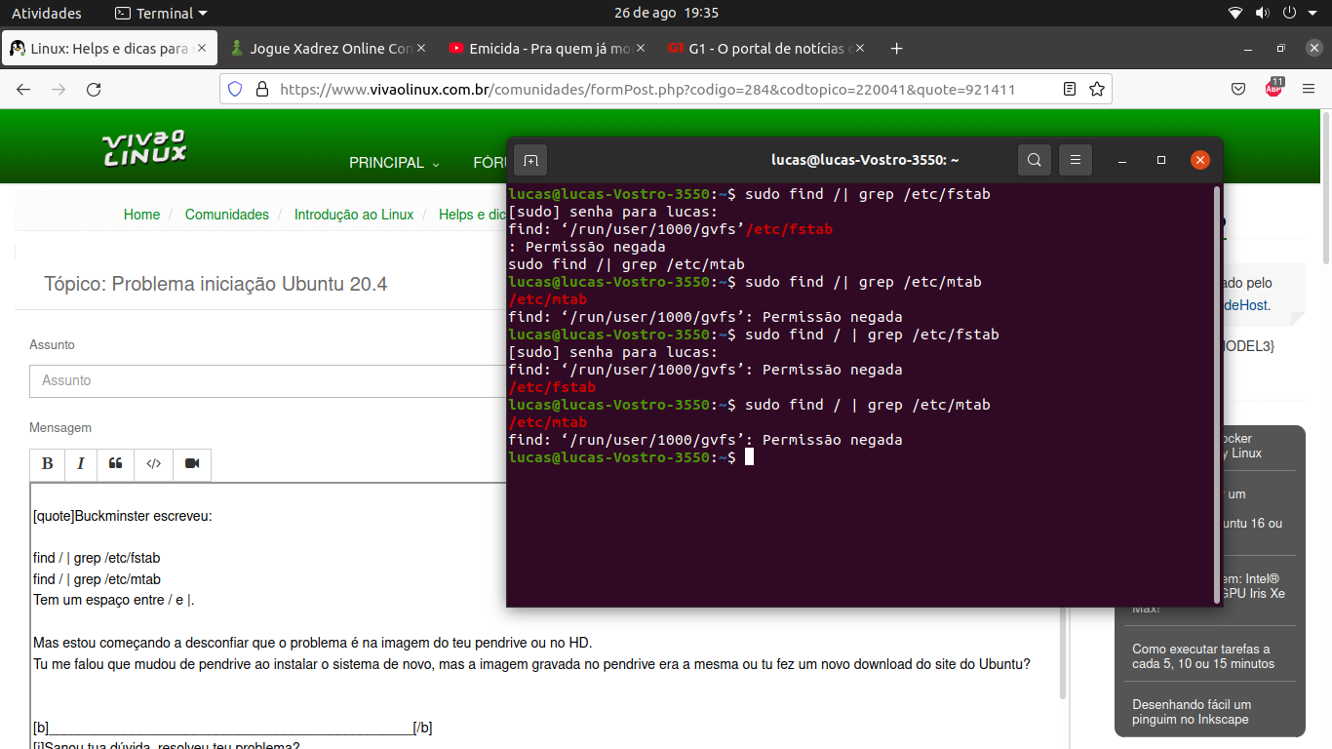The width and height of the screenshot is (1332, 749).
Task: Select the Linux: Helps e dicas tab
Action: pos(109,48)
